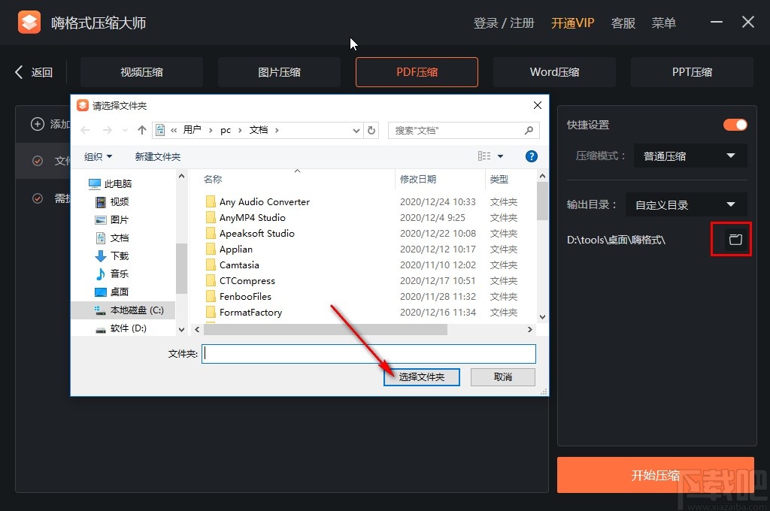Click the 登录 / 注册 link
This screenshot has height=511, width=770.
[503, 23]
